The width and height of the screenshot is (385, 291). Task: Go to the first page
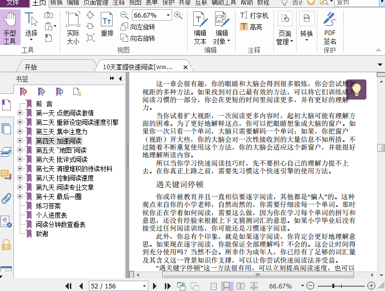coord(69,286)
